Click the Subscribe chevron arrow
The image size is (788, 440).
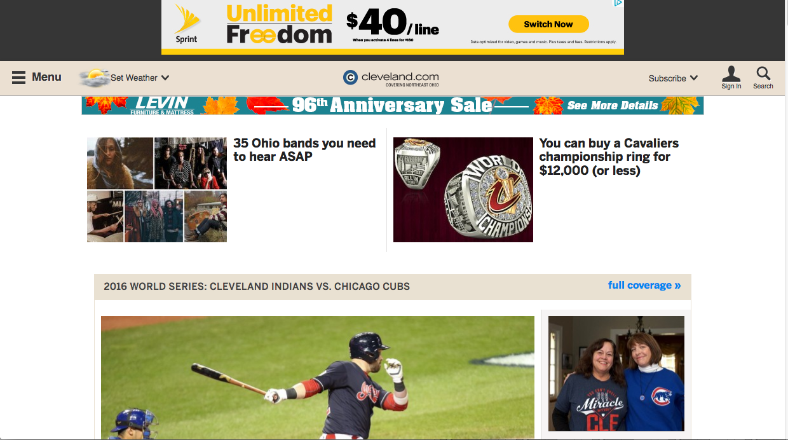[x=693, y=78]
